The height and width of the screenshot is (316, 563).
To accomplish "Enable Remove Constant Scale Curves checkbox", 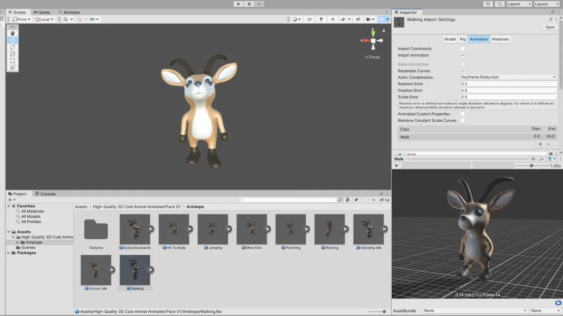I will [x=463, y=120].
